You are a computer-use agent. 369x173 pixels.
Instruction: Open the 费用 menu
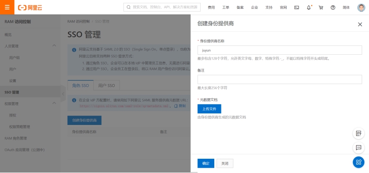pyautogui.click(x=211, y=7)
